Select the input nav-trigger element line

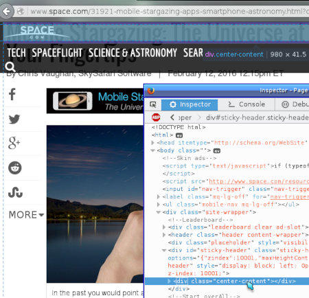(x=236, y=189)
